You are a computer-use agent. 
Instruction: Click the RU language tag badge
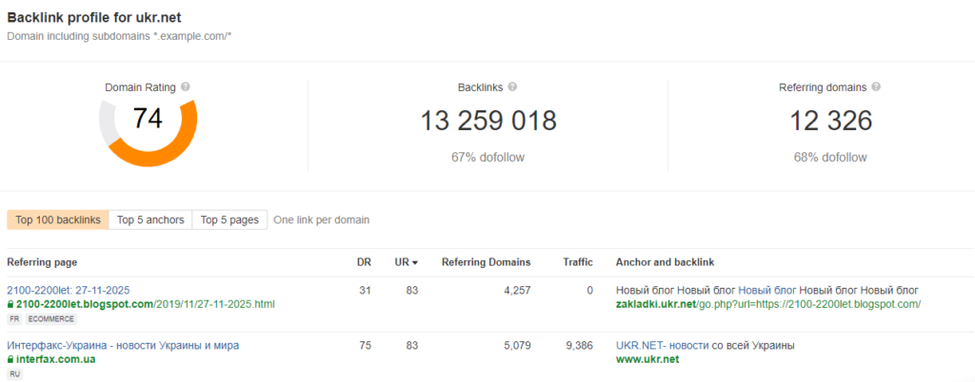tap(14, 374)
